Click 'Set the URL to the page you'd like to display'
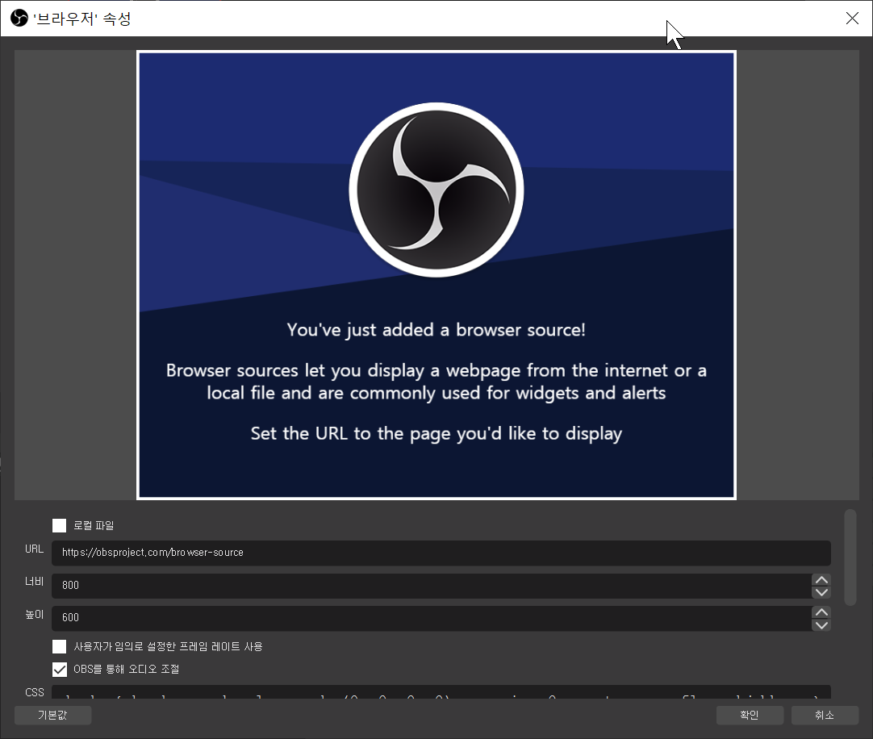This screenshot has height=739, width=873. click(436, 433)
